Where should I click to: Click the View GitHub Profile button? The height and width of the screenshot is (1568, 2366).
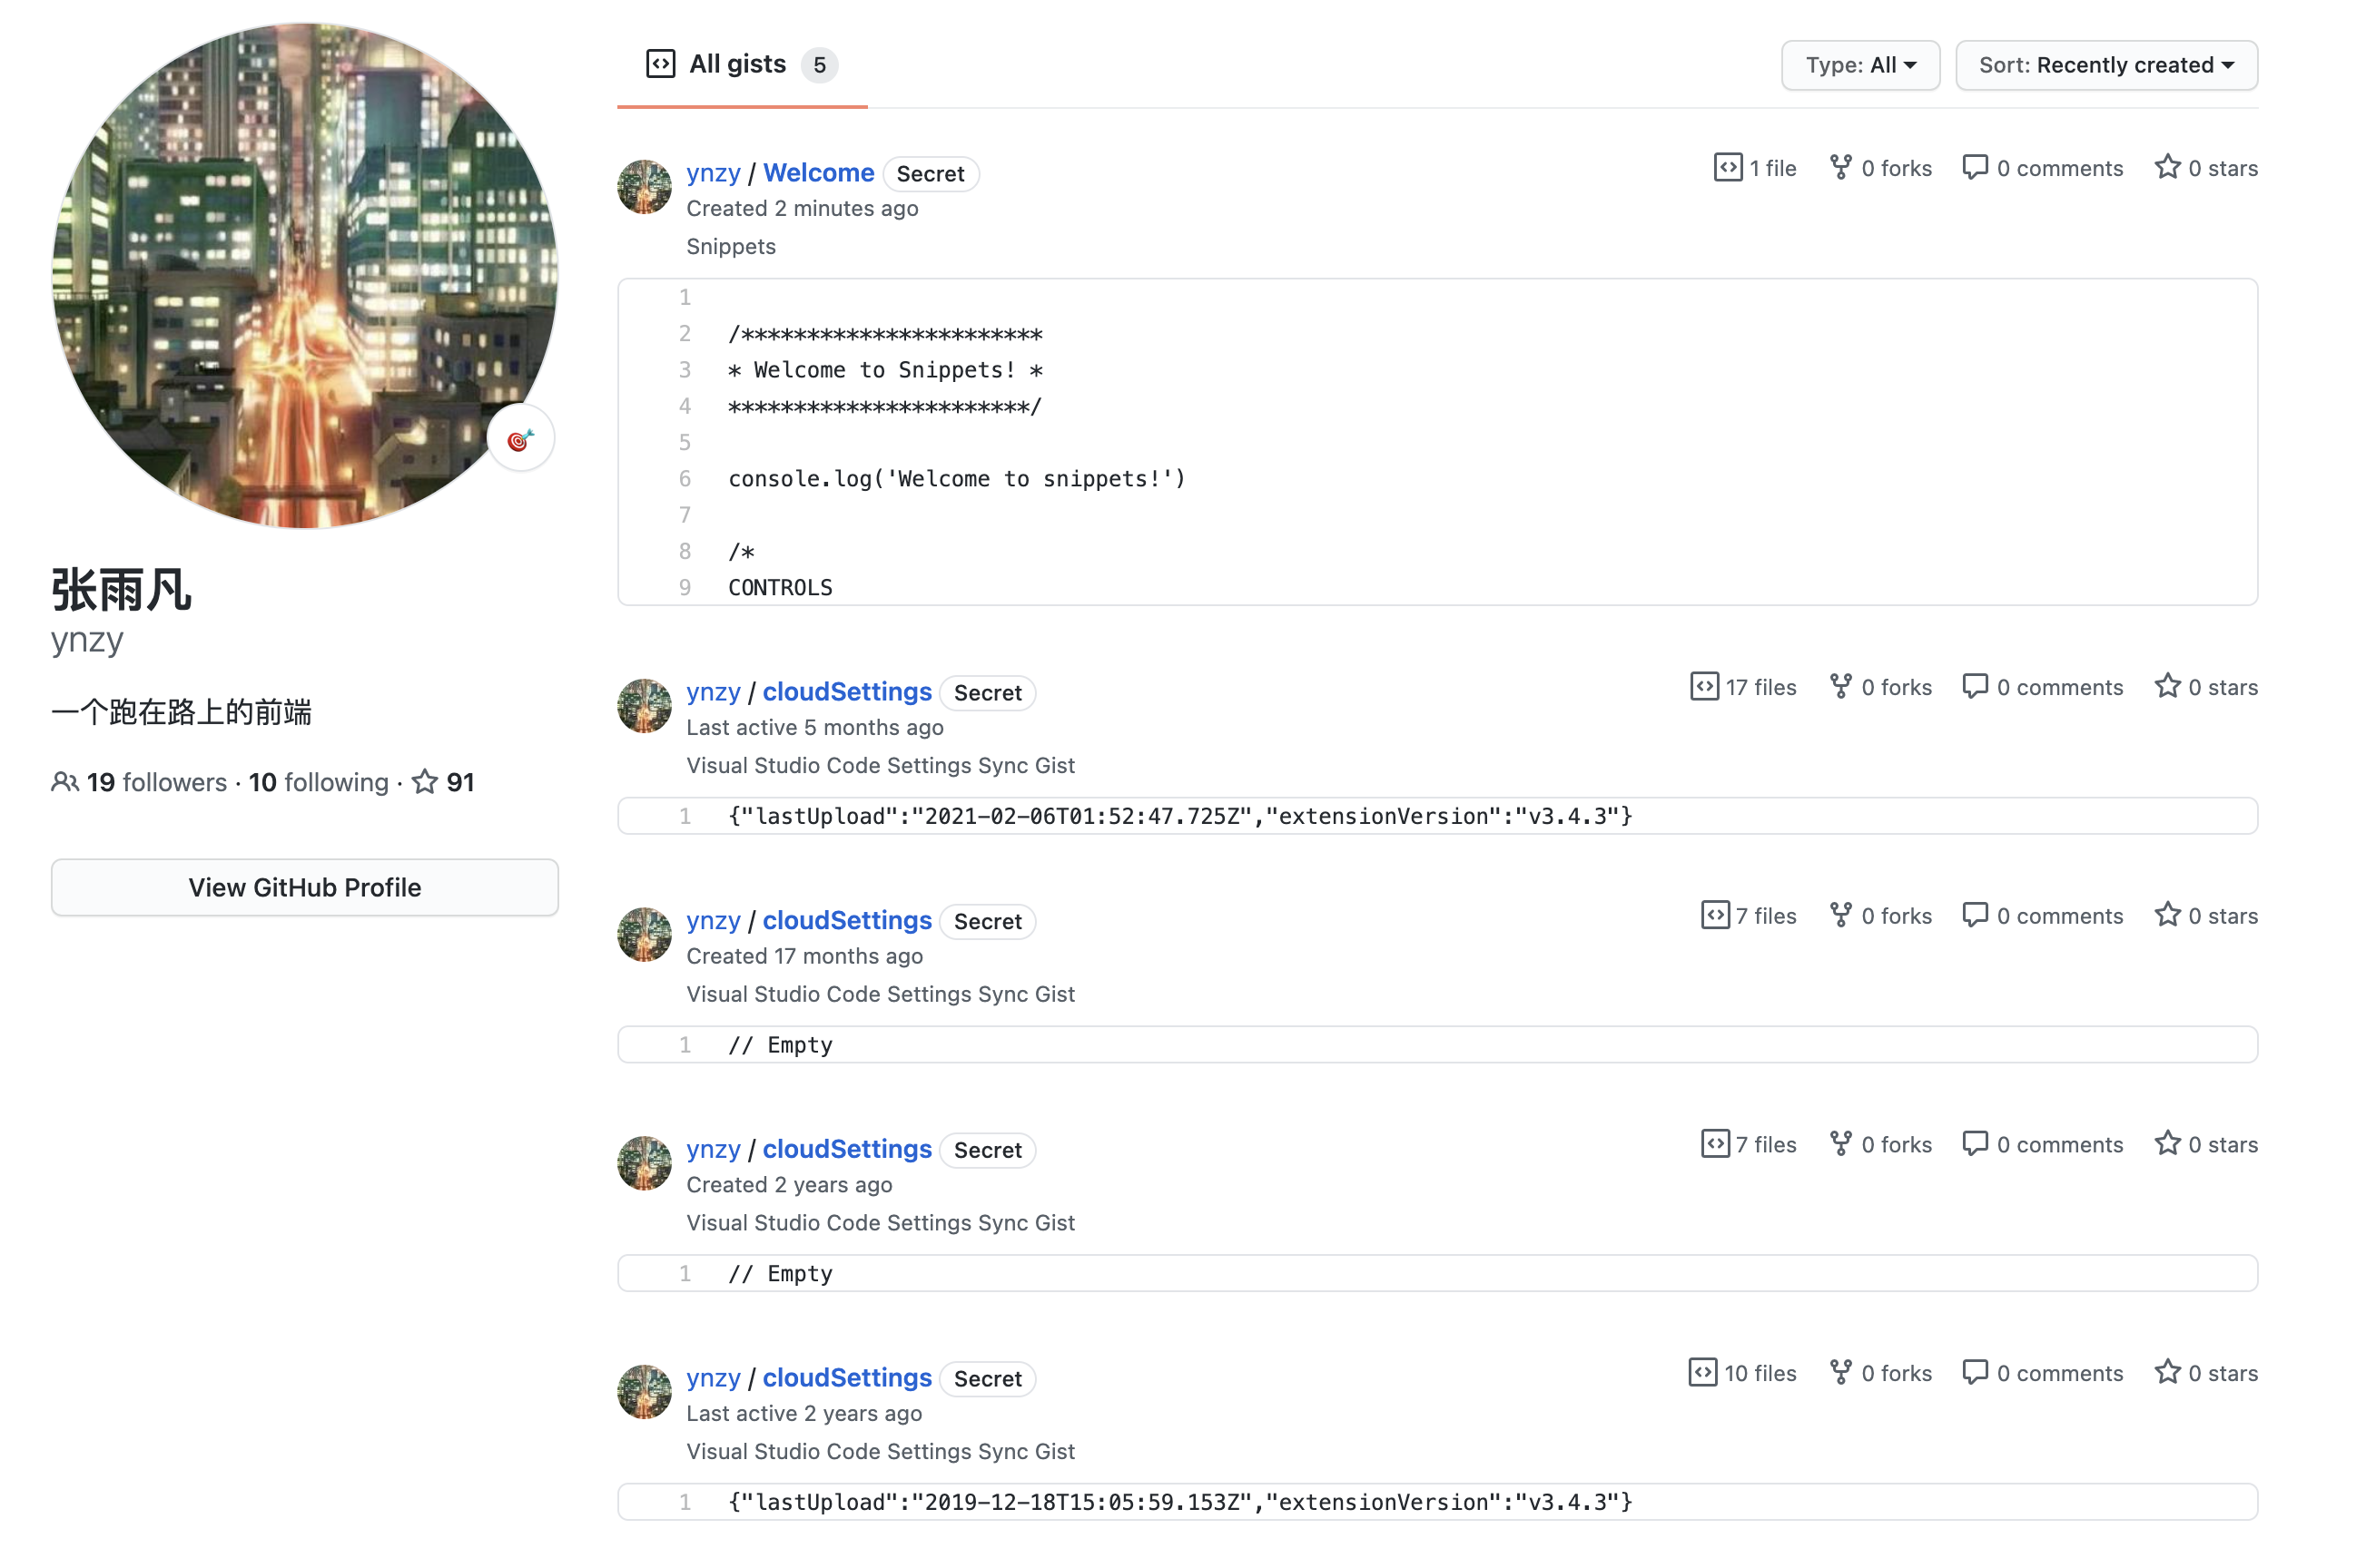304,887
